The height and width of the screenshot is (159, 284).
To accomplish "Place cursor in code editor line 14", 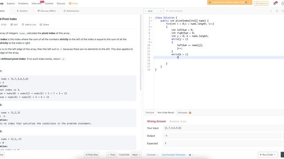I will 219,57.
